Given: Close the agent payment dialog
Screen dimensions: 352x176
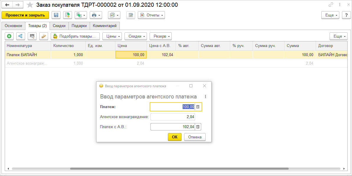Looking at the screenshot, I should [x=204, y=86].
